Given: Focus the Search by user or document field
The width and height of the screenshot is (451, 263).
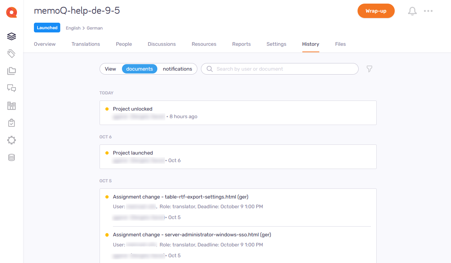Looking at the screenshot, I should (x=280, y=69).
